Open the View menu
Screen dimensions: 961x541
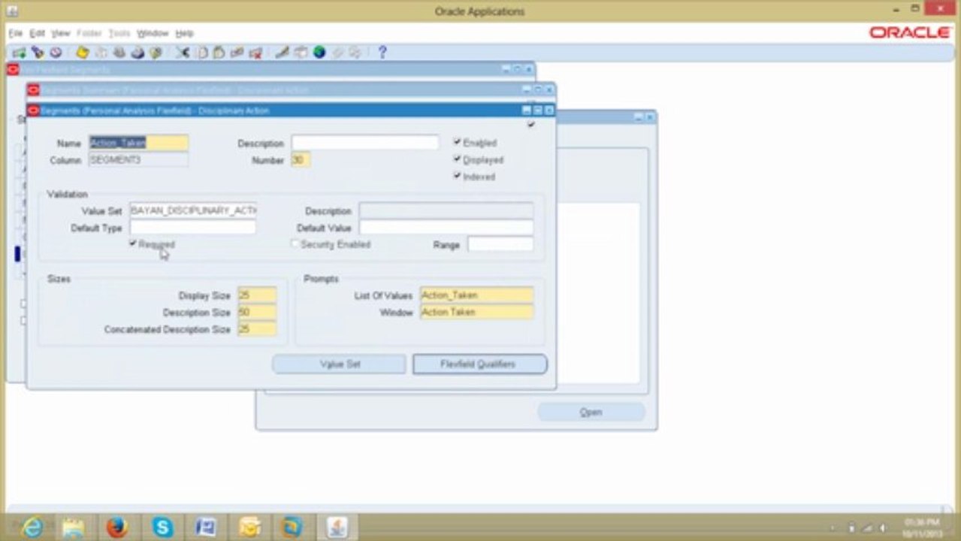pos(60,34)
